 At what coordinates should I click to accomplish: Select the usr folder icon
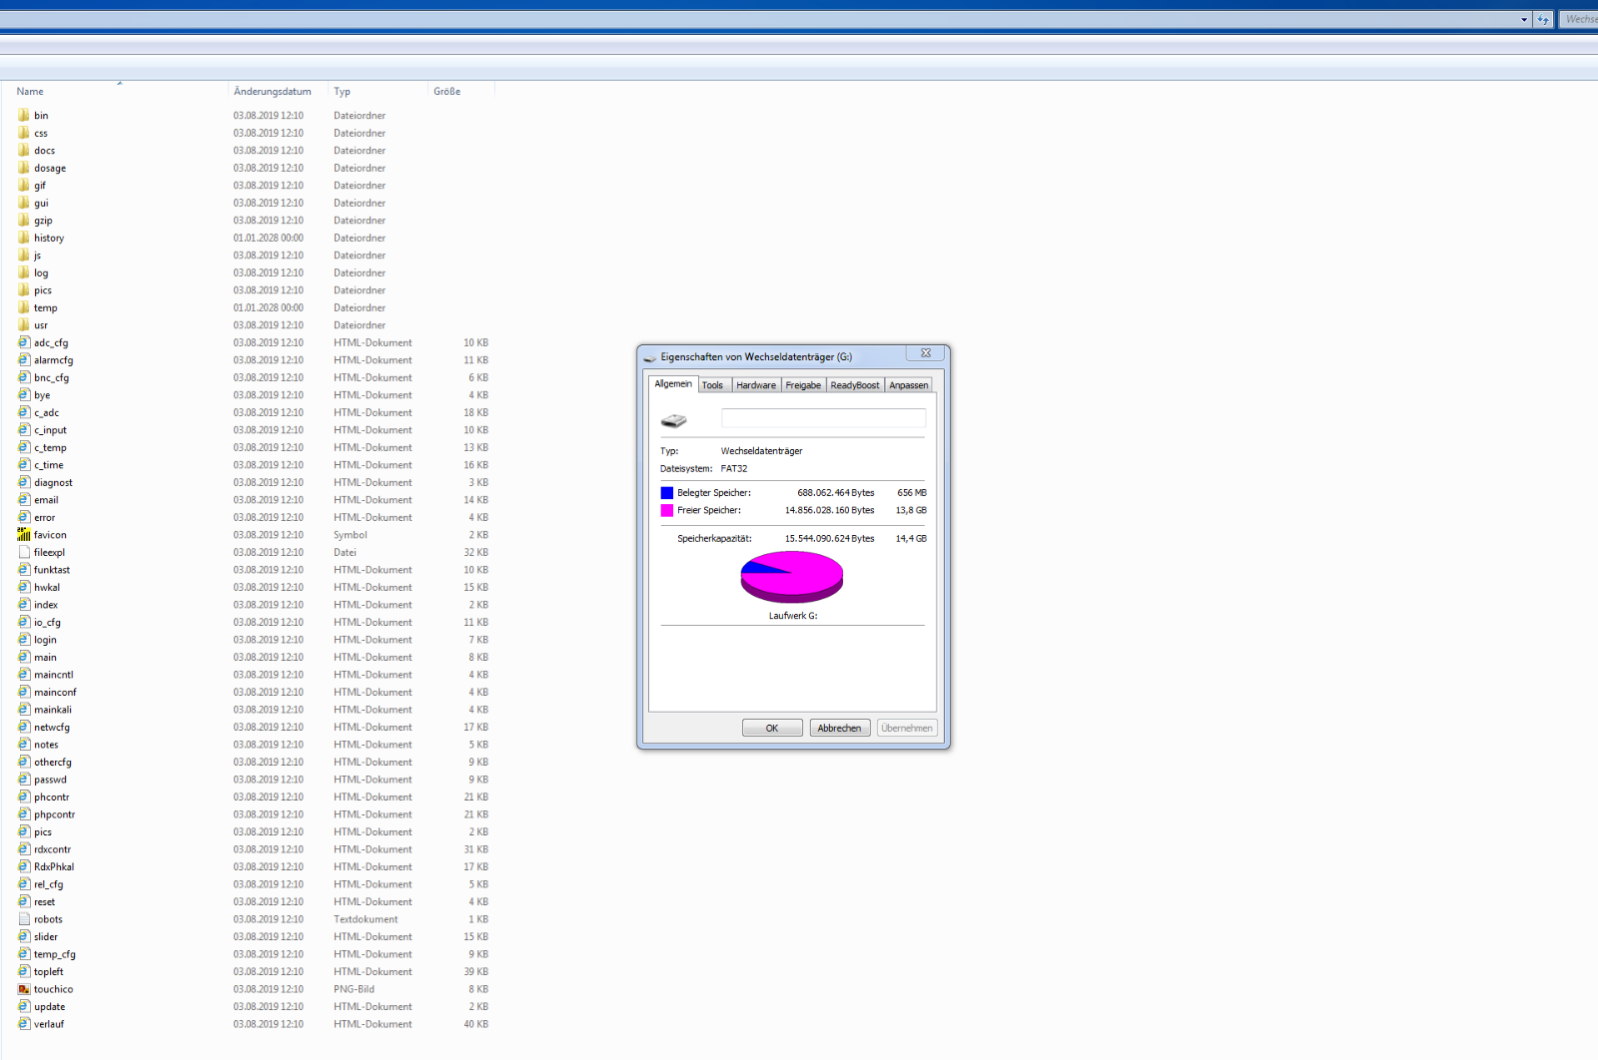(x=24, y=324)
